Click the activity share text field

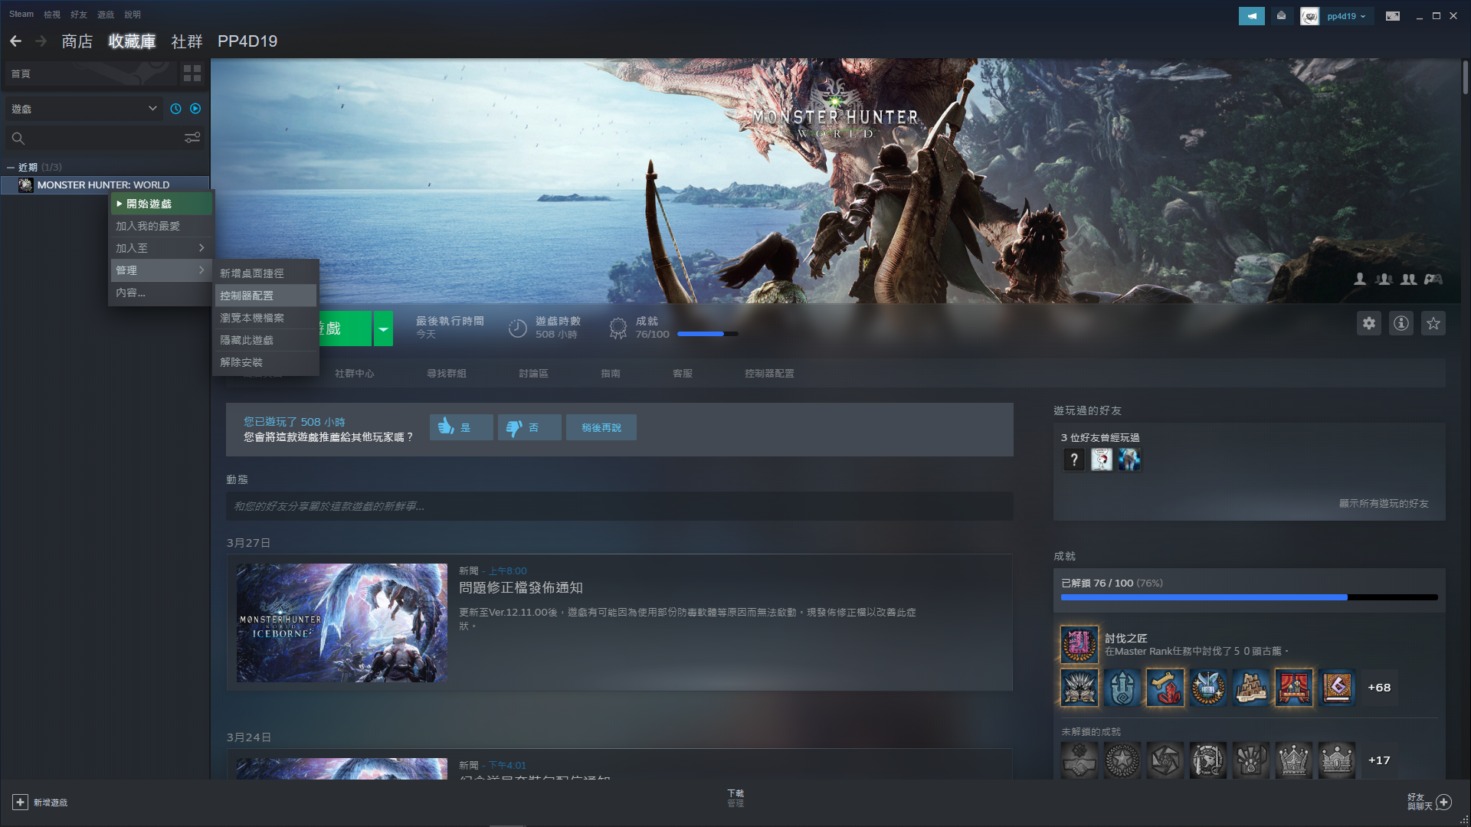coord(620,506)
